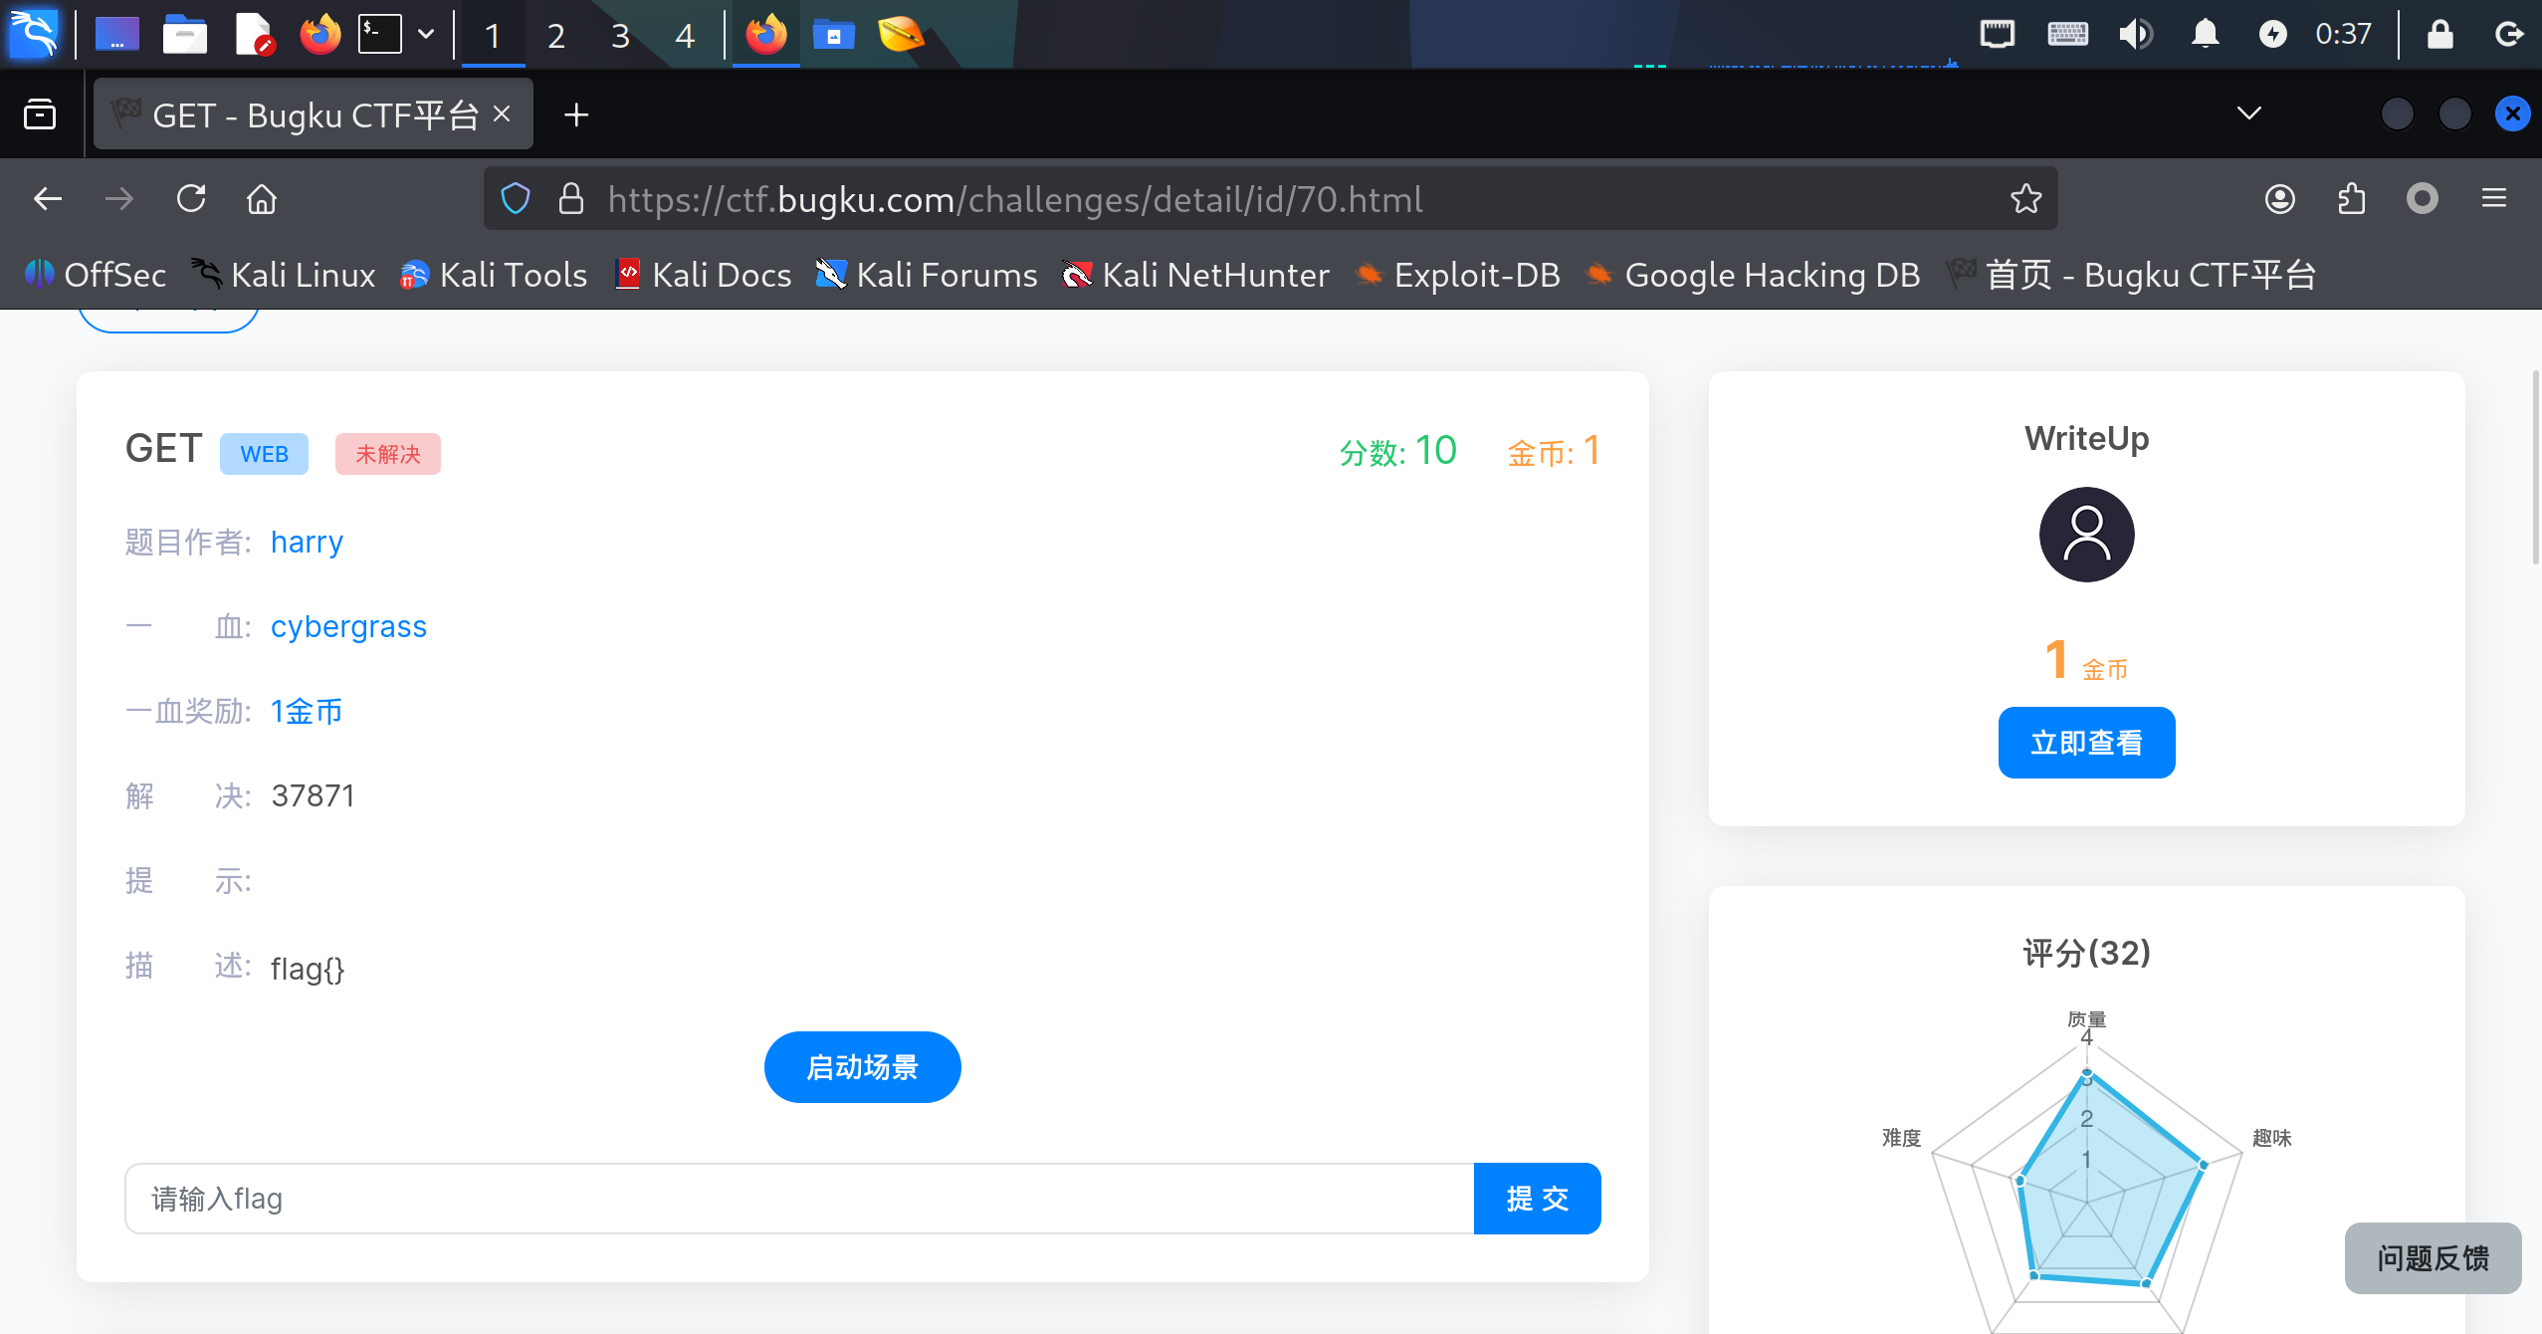Open author harry's profile link
Image resolution: width=2542 pixels, height=1334 pixels.
click(307, 542)
